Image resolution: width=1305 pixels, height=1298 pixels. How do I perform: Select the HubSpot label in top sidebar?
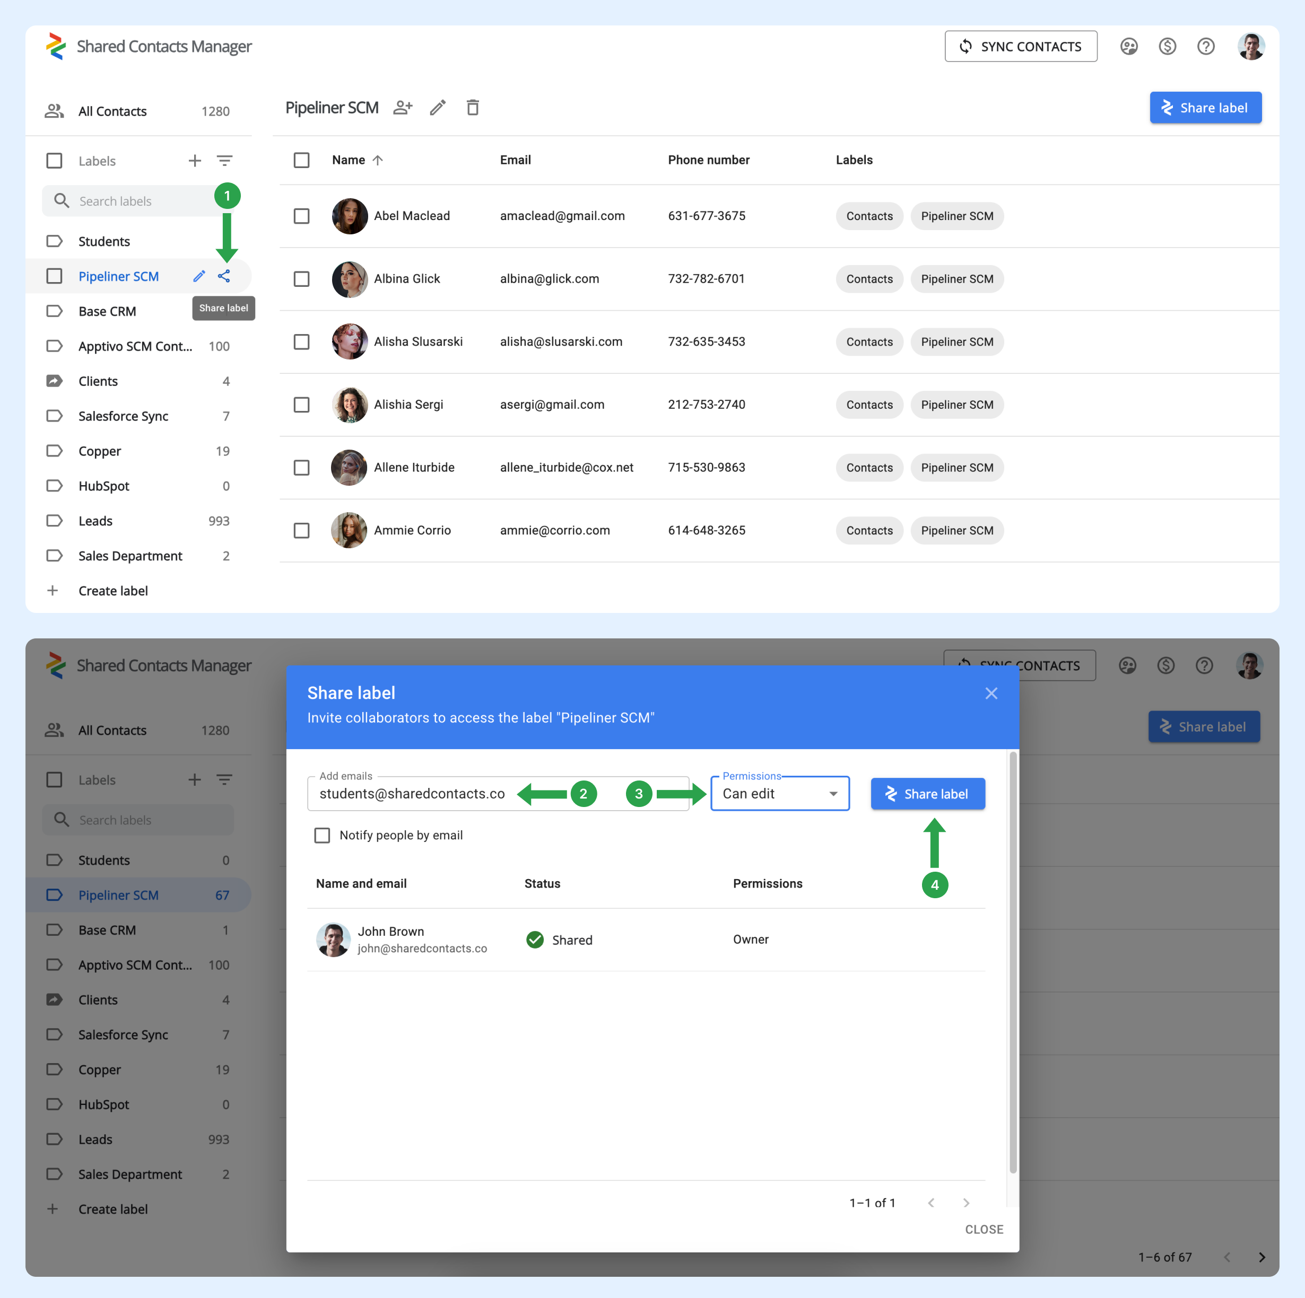point(138,486)
